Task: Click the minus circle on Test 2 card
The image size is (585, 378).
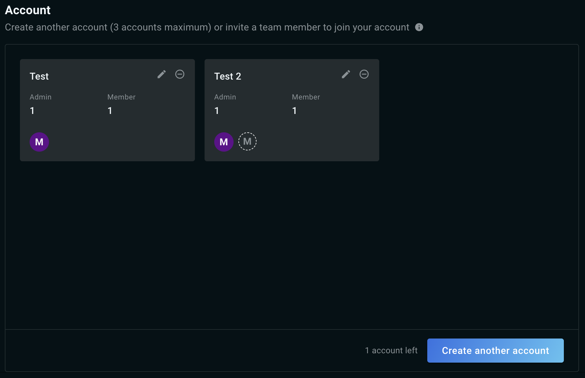Action: (364, 74)
